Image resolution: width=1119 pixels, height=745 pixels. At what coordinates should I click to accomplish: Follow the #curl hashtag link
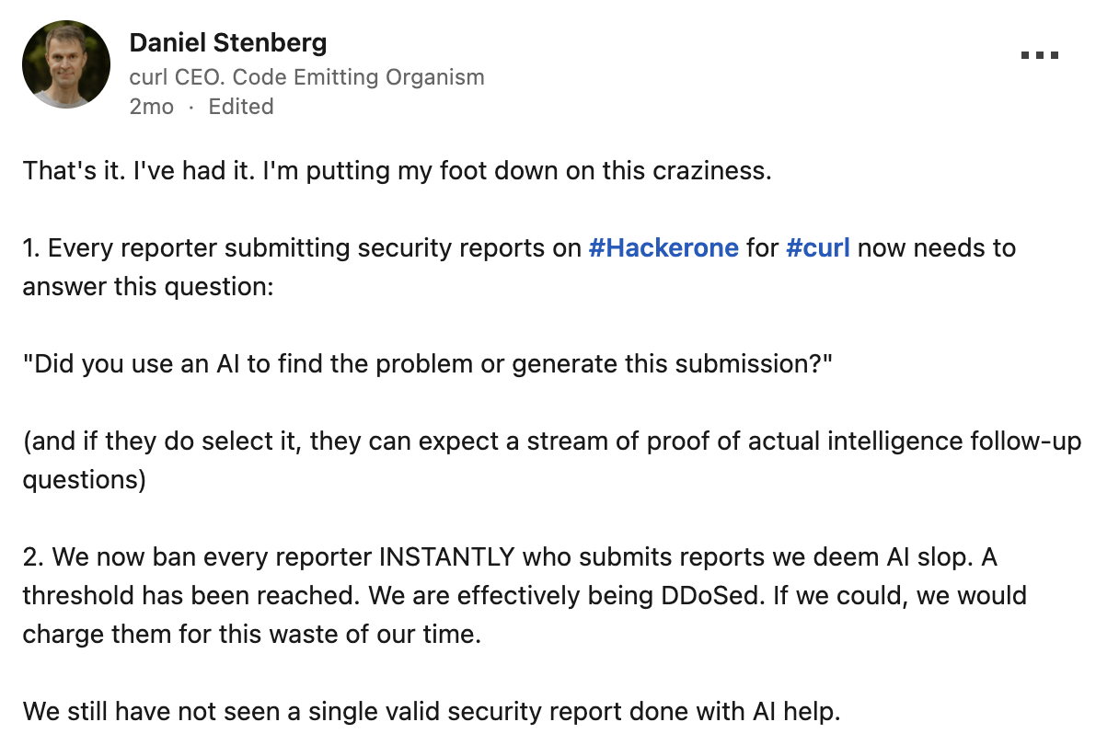818,248
